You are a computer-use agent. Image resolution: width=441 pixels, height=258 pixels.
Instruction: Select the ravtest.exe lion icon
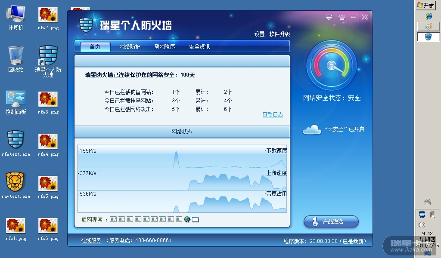(x=16, y=185)
